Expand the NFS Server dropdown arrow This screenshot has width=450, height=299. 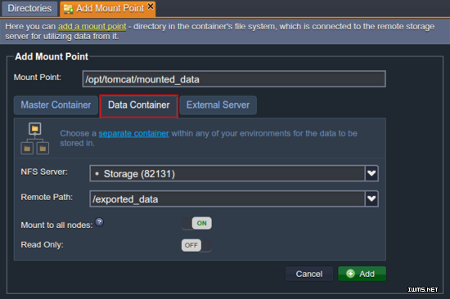(371, 173)
